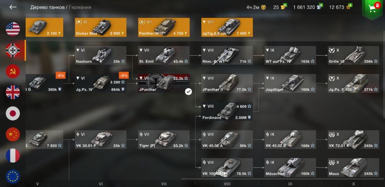Select the Maus tier X tank

pyautogui.click(x=353, y=167)
